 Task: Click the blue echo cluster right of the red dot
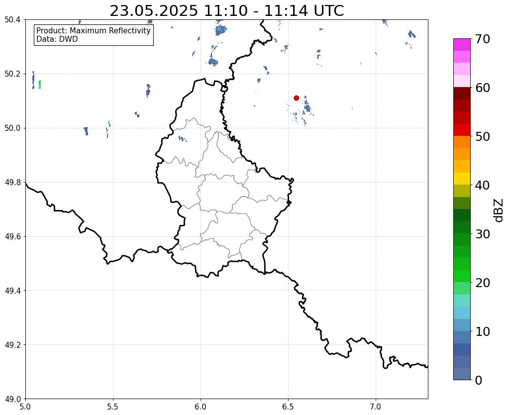307,108
